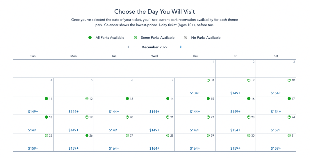Click the partial availability icon on December 31
The height and width of the screenshot is (158, 310).
289,135
